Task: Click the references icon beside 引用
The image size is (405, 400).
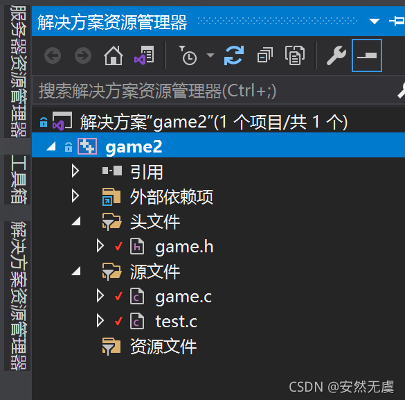Action: tap(112, 171)
